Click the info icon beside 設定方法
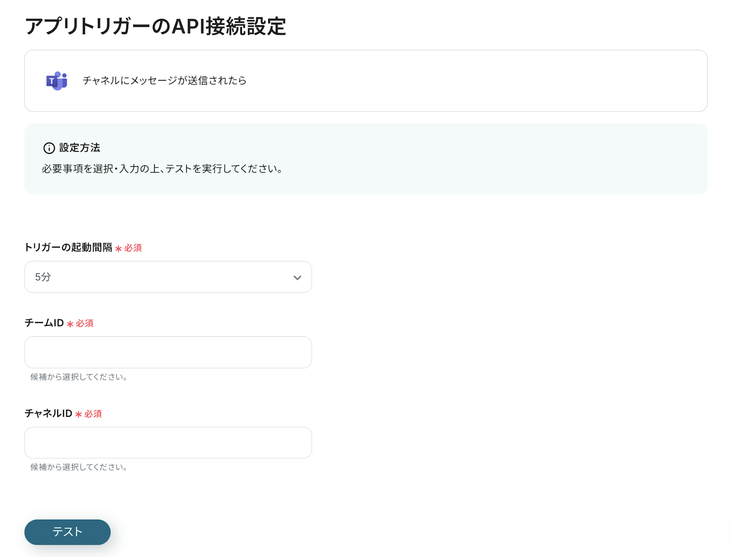The height and width of the screenshot is (557, 732). [49, 148]
